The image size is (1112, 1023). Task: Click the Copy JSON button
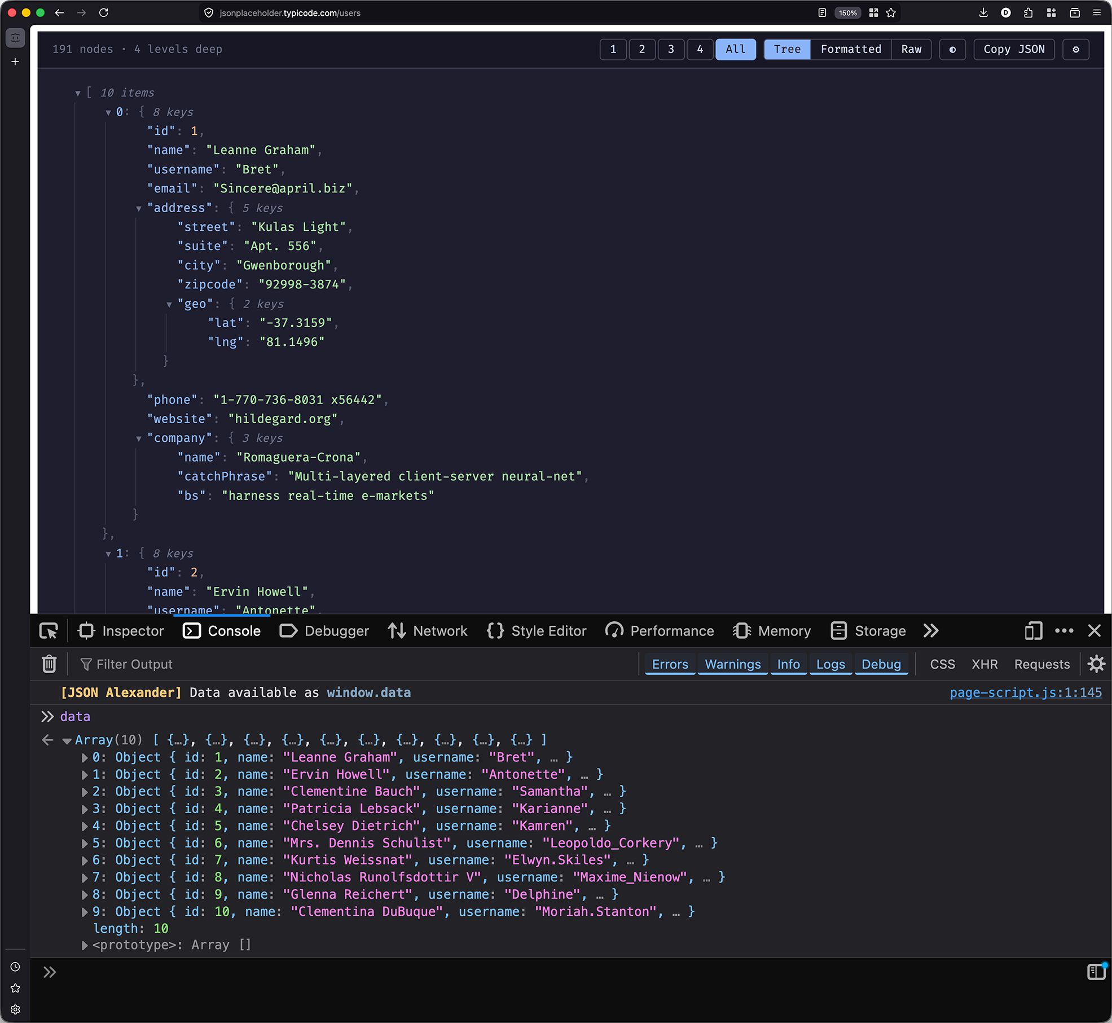pyautogui.click(x=1014, y=50)
